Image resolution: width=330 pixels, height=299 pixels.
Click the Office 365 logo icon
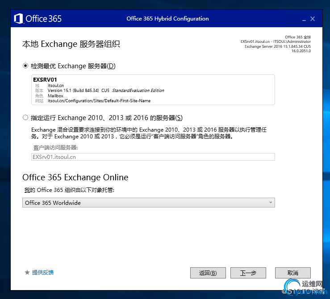18,18
